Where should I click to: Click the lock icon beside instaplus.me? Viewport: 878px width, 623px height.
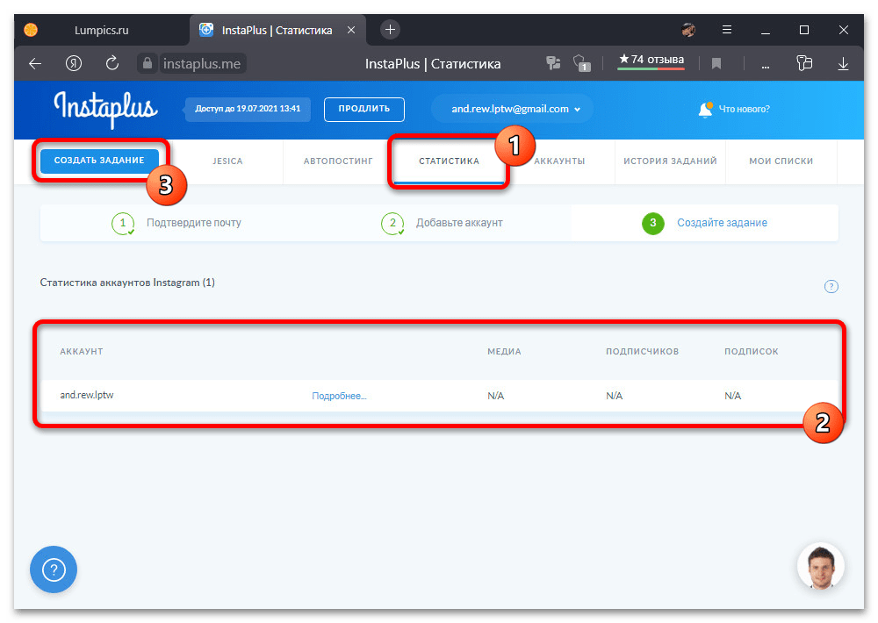tap(147, 63)
